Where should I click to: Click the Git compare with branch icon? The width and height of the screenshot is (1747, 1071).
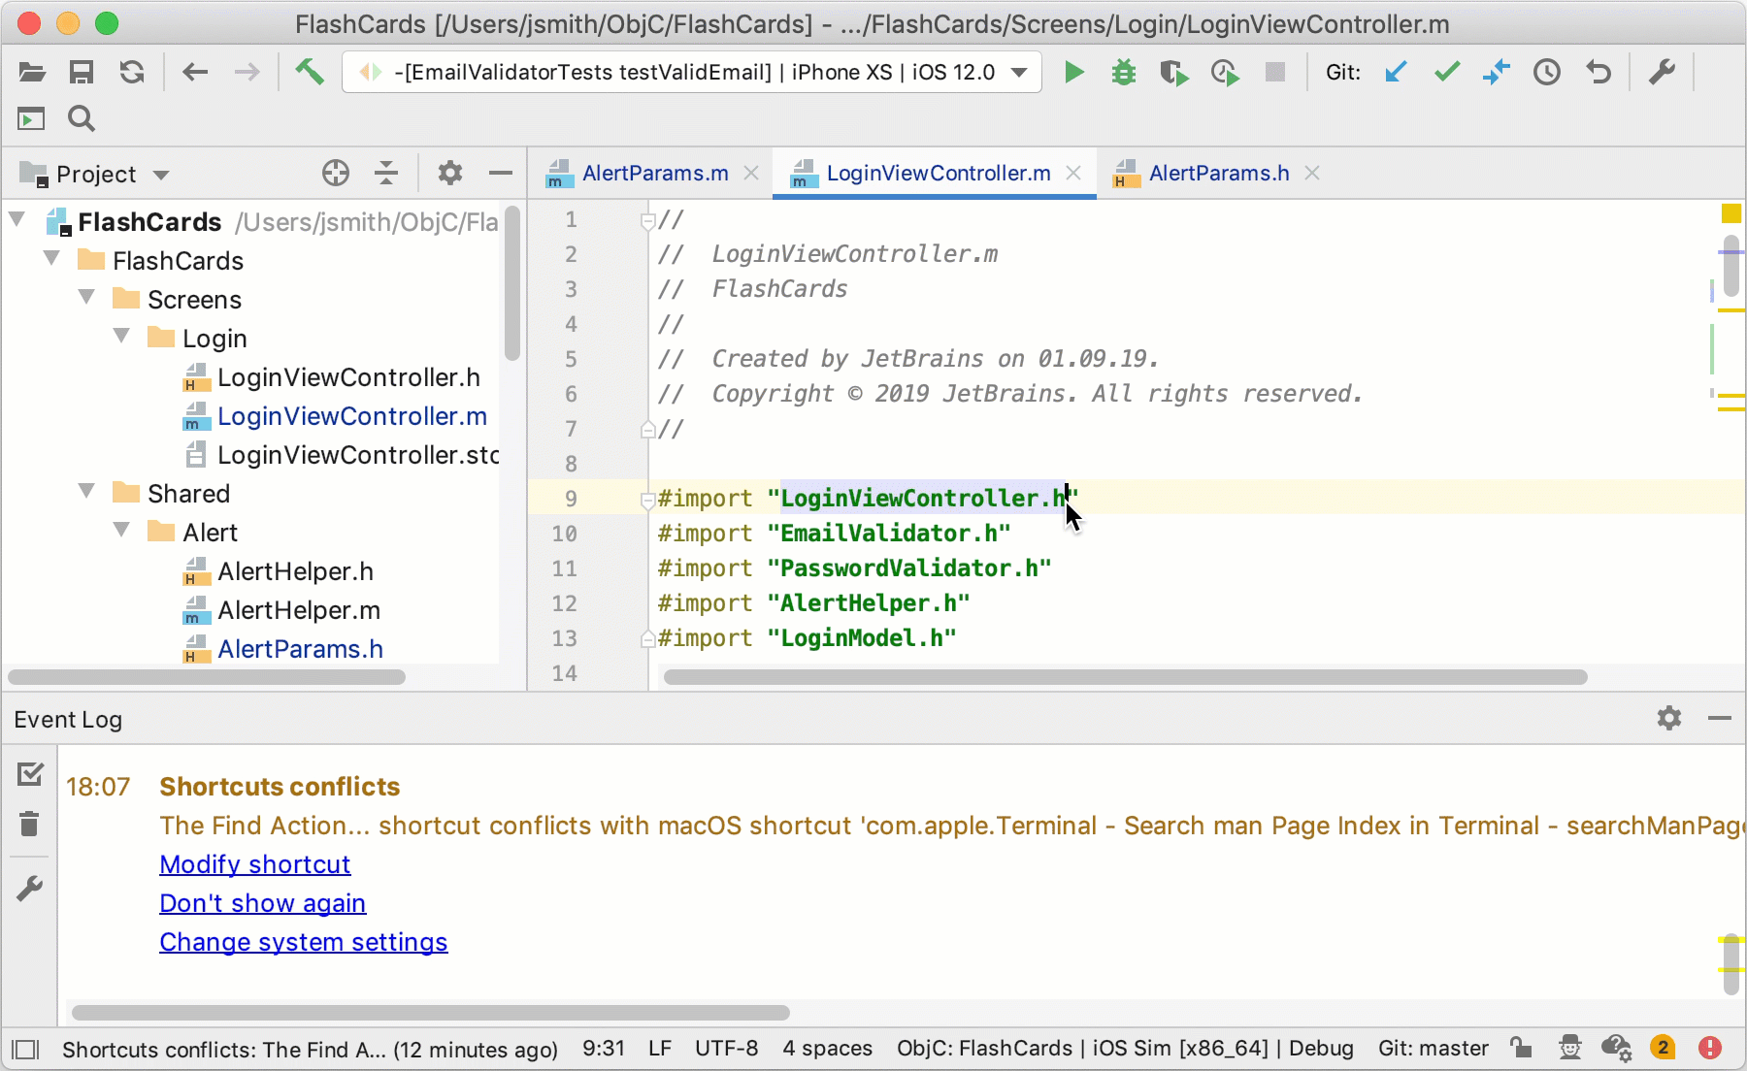pos(1497,72)
